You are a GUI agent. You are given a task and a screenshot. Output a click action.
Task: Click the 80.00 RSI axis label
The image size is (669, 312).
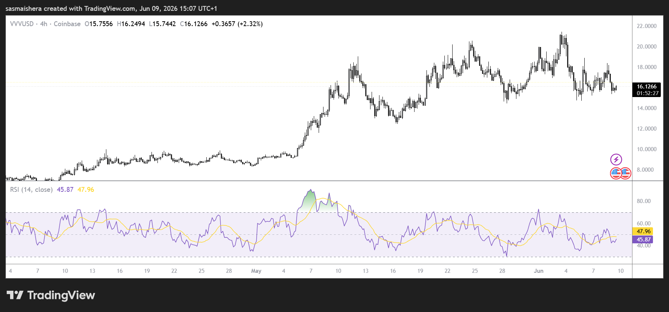[644, 201]
